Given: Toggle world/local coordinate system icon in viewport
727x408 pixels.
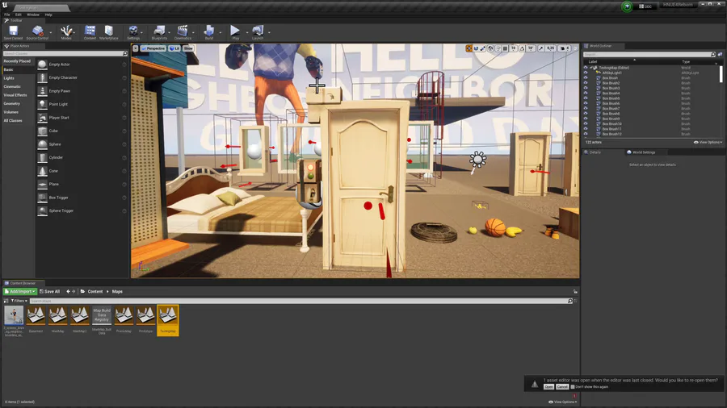Looking at the screenshot, I should click(x=490, y=48).
